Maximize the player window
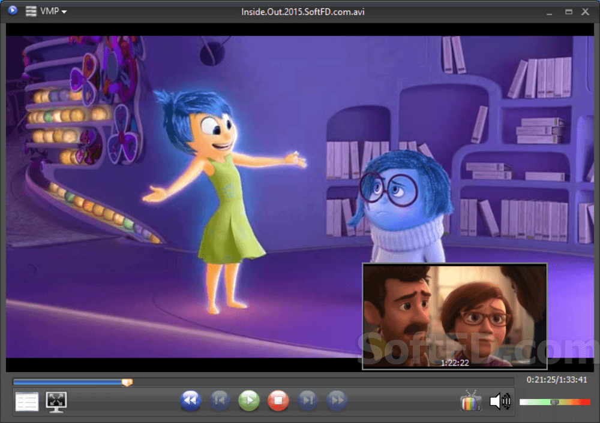600x423 pixels. [x=569, y=12]
